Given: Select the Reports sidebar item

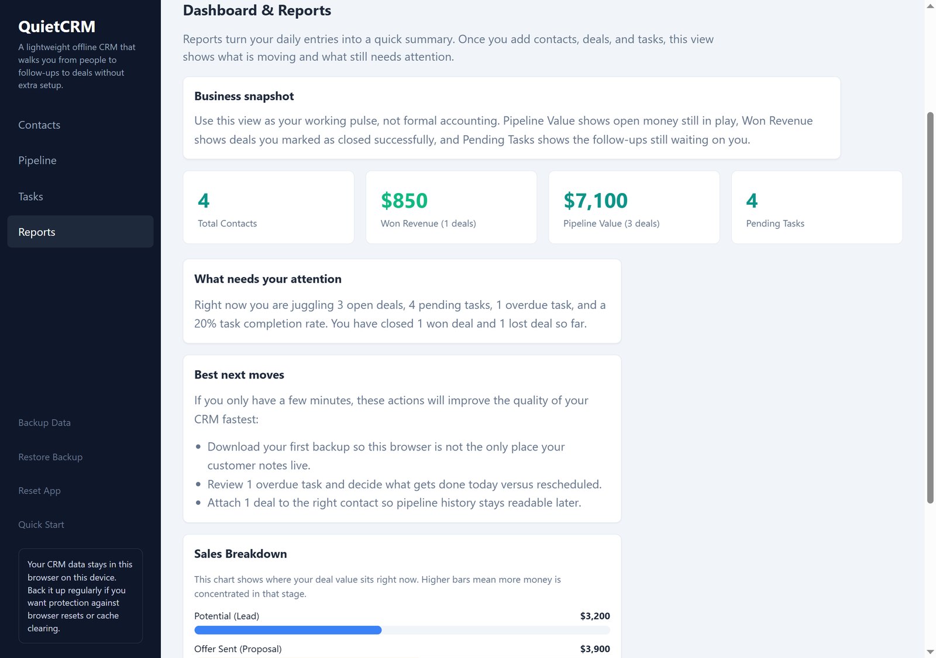Looking at the screenshot, I should click(80, 232).
